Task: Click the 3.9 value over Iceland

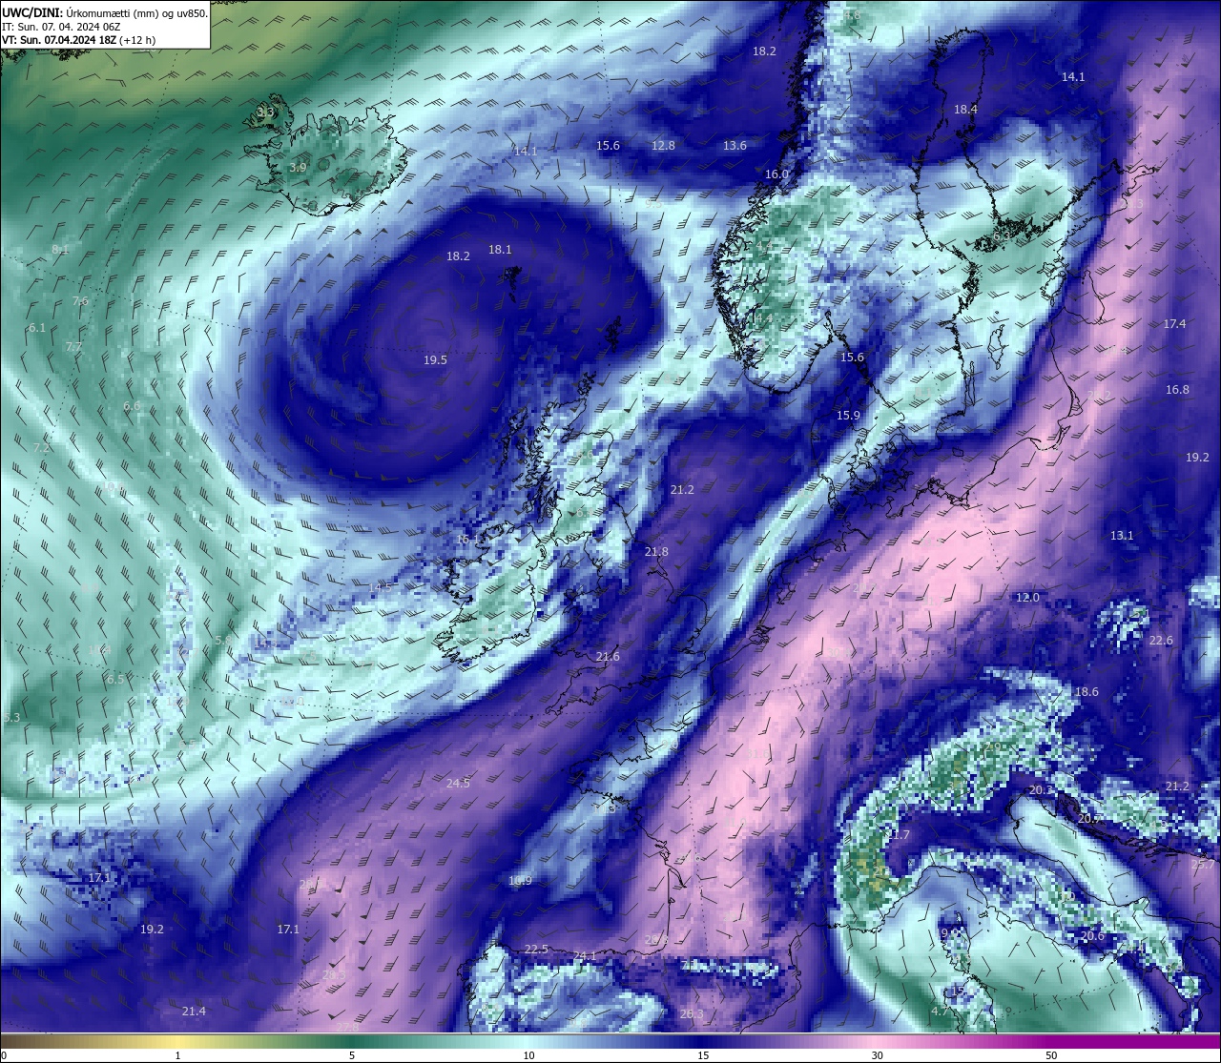Action: click(298, 168)
